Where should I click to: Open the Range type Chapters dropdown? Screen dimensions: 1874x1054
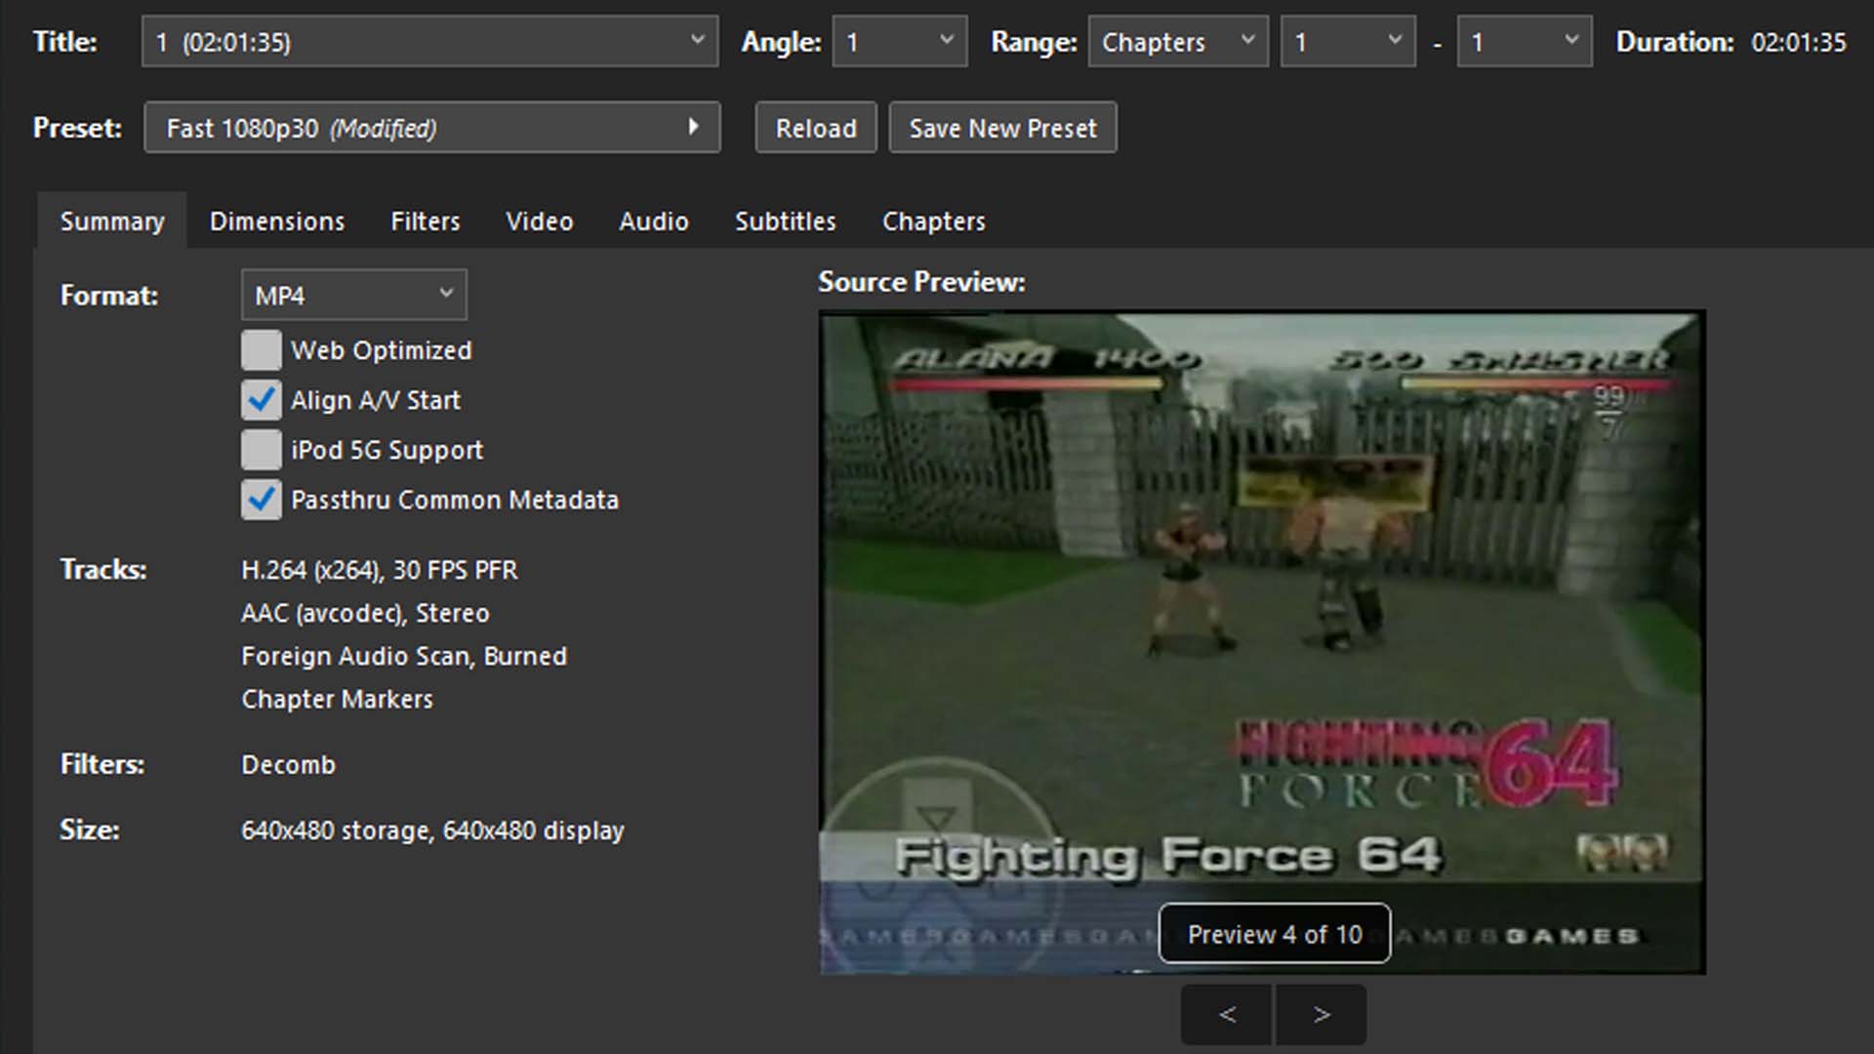coord(1177,42)
